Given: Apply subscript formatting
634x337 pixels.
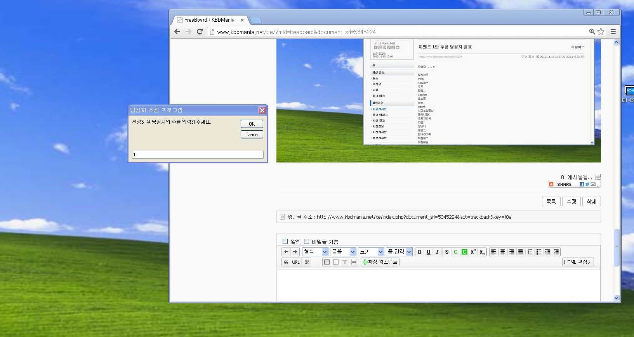Looking at the screenshot, I should click(x=482, y=252).
